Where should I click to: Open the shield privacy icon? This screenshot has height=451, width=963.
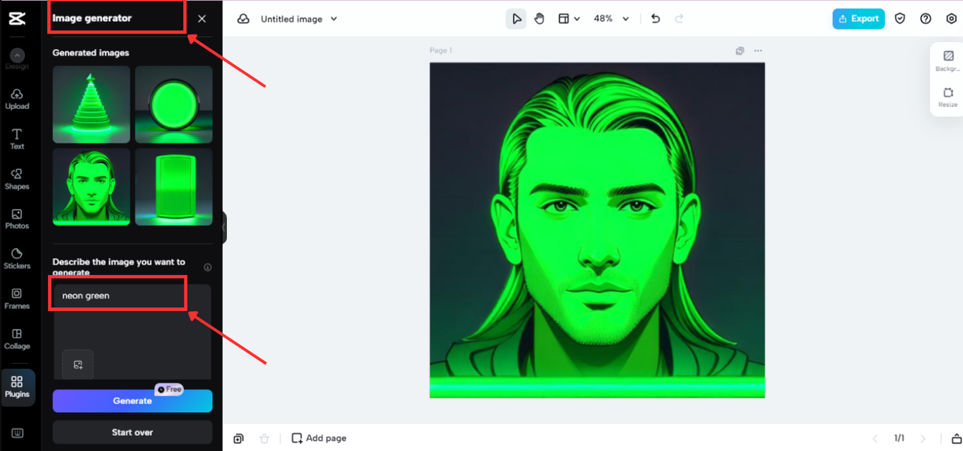[900, 19]
